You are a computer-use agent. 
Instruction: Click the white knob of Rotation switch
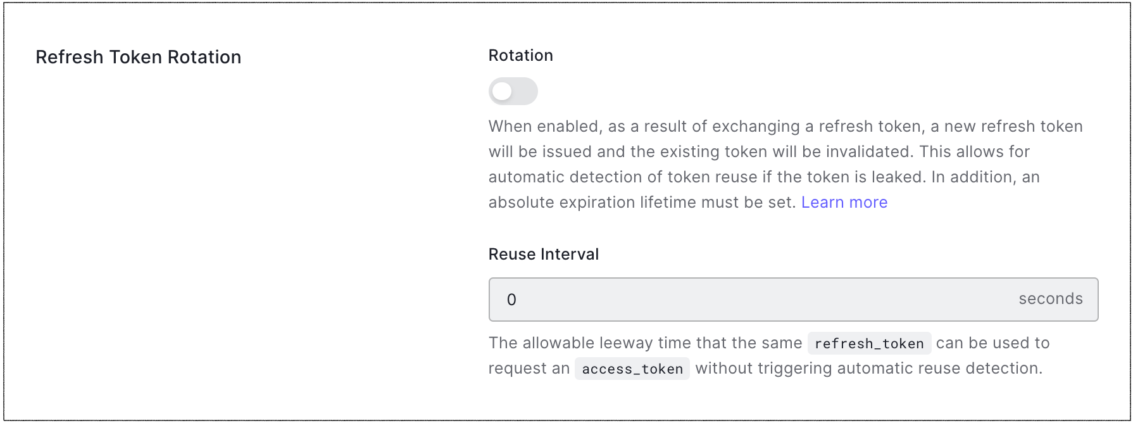tap(502, 91)
